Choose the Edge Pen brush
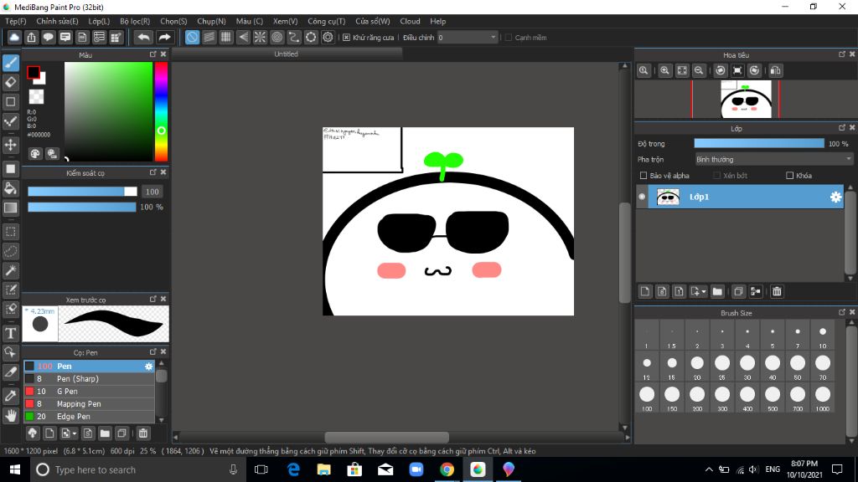This screenshot has width=858, height=482. point(89,417)
